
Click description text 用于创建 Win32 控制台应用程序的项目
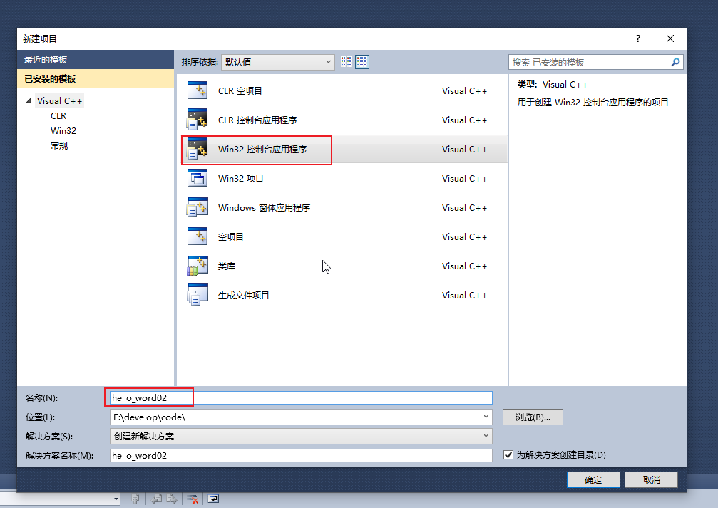[x=593, y=102]
